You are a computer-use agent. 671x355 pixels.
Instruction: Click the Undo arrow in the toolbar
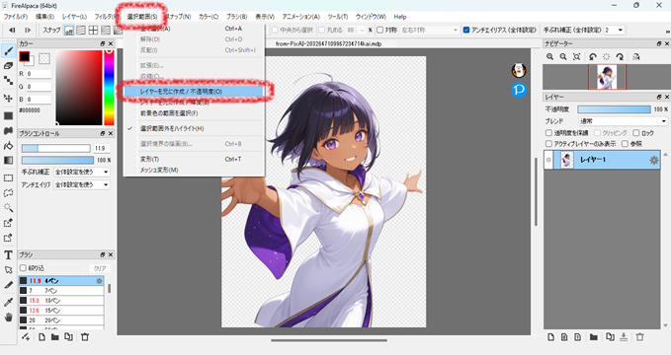(x=12, y=31)
